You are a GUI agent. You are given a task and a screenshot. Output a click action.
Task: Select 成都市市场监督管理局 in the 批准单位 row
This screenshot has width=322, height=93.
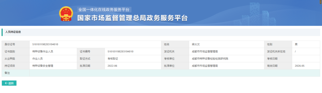tap(205, 66)
